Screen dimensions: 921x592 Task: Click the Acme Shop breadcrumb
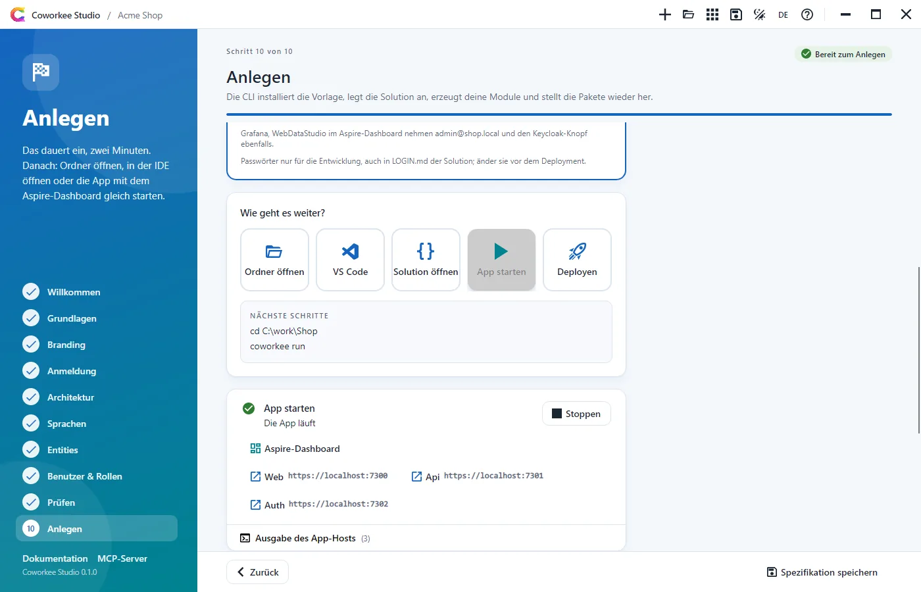click(140, 15)
